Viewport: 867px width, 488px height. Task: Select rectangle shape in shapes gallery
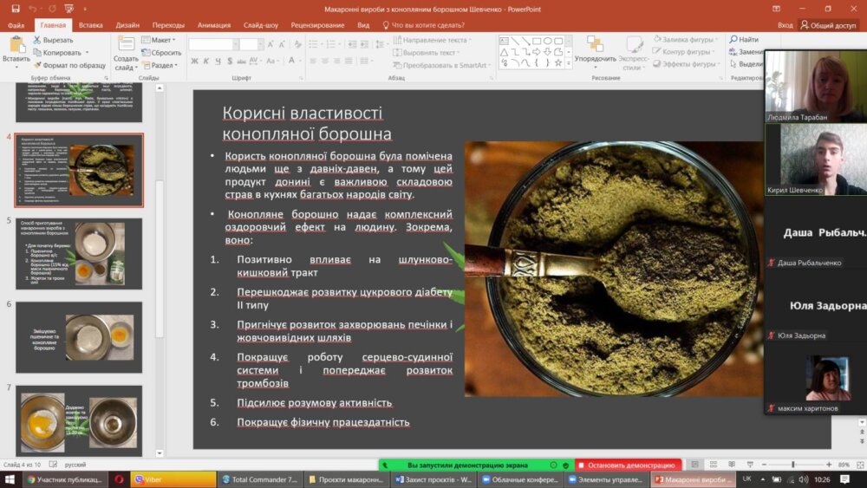(536, 41)
